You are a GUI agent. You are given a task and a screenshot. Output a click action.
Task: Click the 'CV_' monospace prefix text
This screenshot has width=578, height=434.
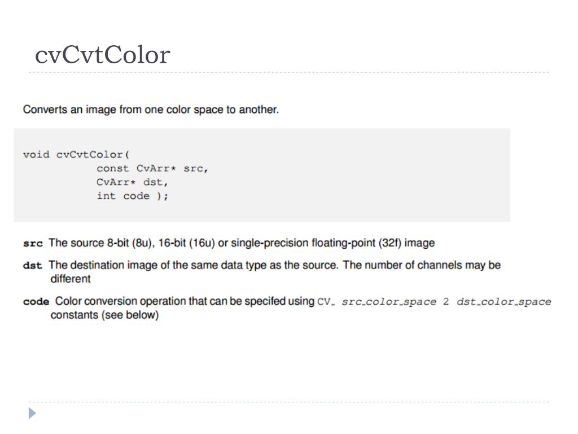(x=326, y=302)
